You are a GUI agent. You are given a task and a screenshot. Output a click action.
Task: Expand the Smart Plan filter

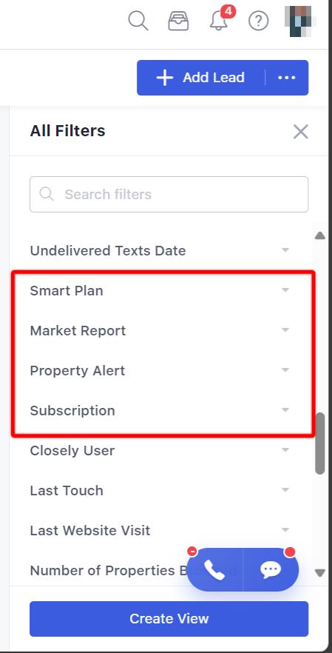coord(160,290)
